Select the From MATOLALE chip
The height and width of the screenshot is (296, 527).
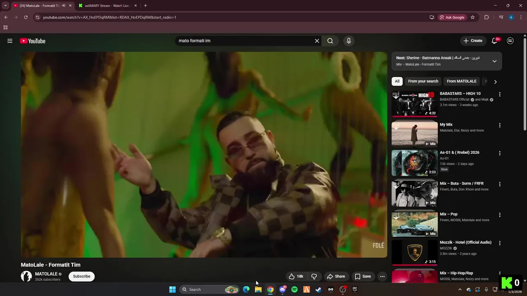pos(462,81)
